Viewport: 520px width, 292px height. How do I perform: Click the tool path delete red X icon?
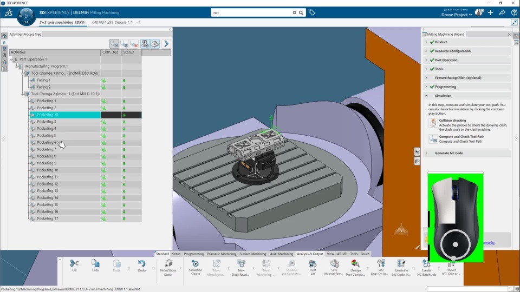click(x=134, y=44)
